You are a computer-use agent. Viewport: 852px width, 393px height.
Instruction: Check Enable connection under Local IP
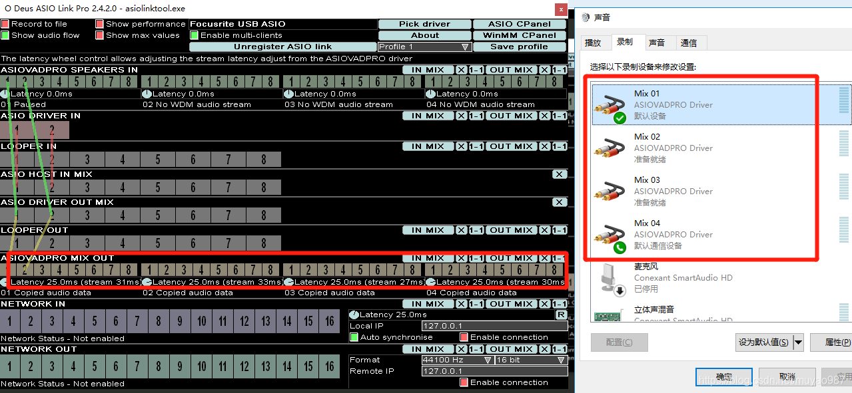pos(464,337)
